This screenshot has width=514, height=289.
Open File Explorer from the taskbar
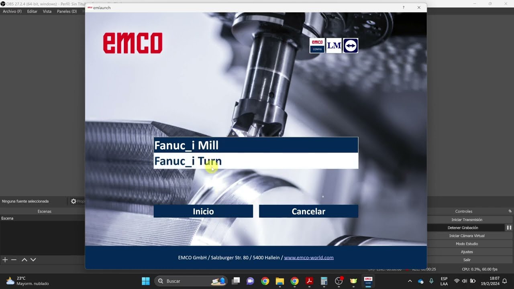tap(280, 281)
